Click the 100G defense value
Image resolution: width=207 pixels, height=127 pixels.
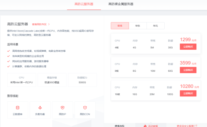170,94
